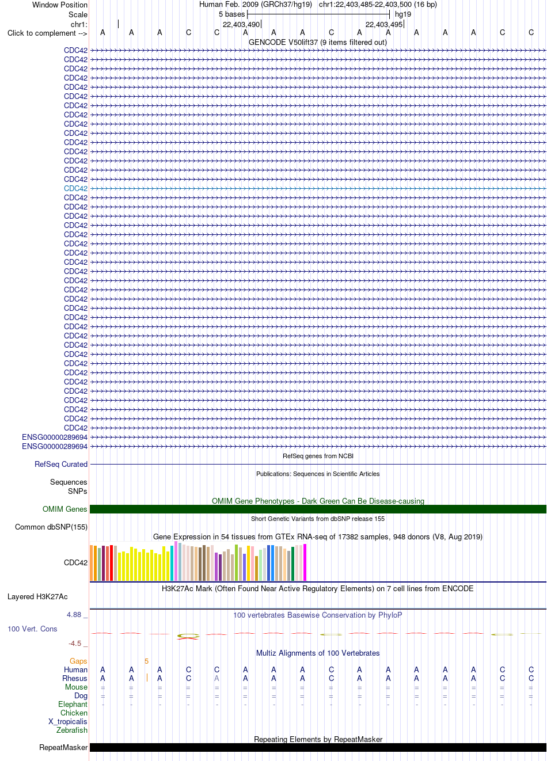This screenshot has width=547, height=761.
Task: Click the 'chr1:' ruler label
Action: pyautogui.click(x=79, y=24)
